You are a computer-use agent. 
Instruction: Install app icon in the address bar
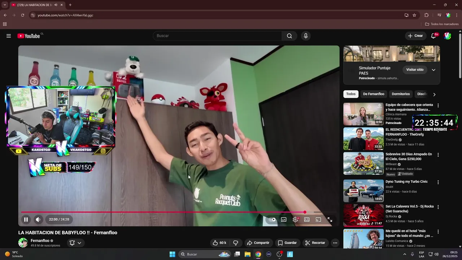click(406, 15)
